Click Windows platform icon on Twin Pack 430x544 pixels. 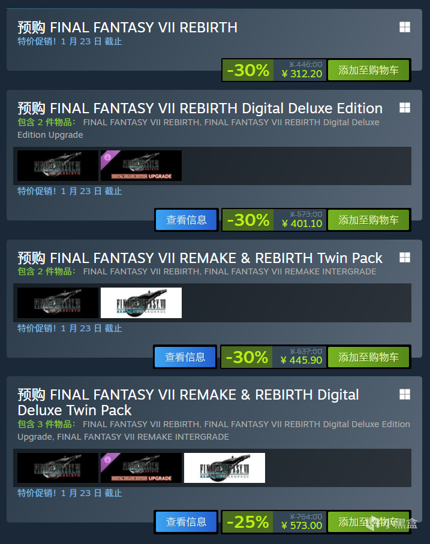click(405, 258)
